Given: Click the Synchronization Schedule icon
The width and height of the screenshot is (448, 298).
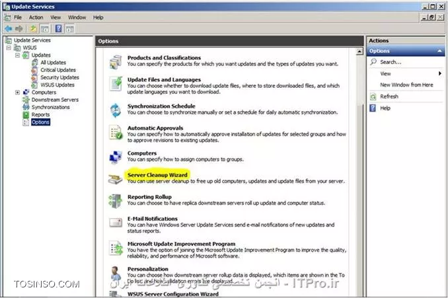Looking at the screenshot, I should [x=116, y=110].
